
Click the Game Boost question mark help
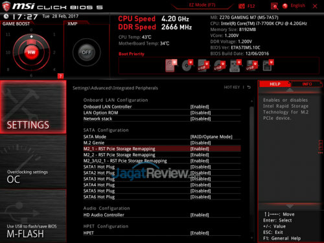60,76
